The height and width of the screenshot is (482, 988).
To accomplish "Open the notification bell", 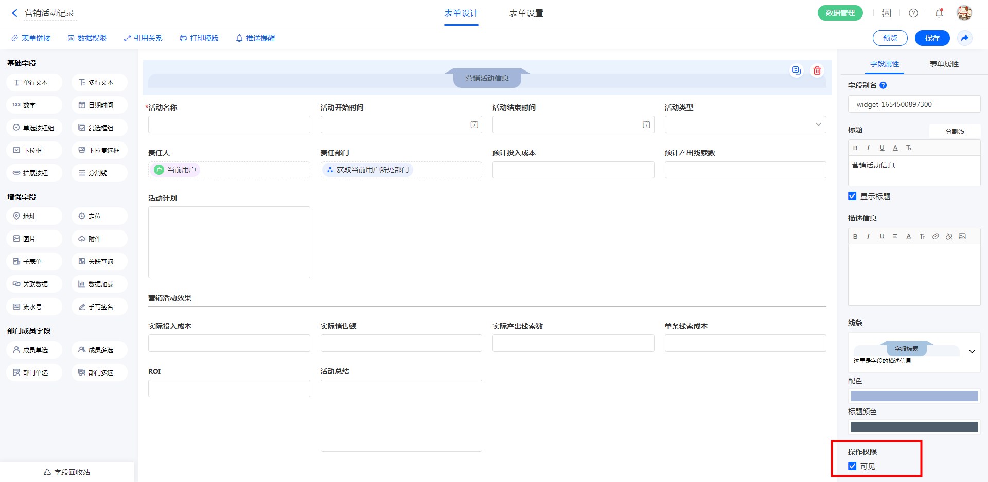I will click(x=939, y=13).
